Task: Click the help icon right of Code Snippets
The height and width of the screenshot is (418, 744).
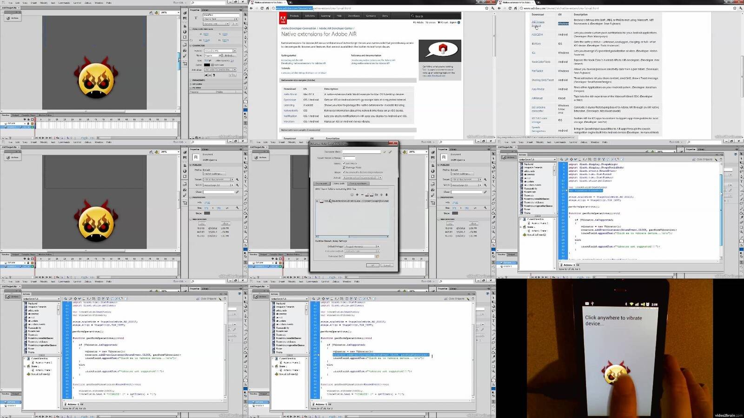Action: click(721, 159)
